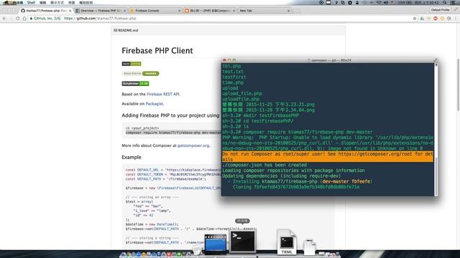Click the test.txt line in terminal
Image resolution: width=460 pixels, height=258 pixels.
(233, 72)
